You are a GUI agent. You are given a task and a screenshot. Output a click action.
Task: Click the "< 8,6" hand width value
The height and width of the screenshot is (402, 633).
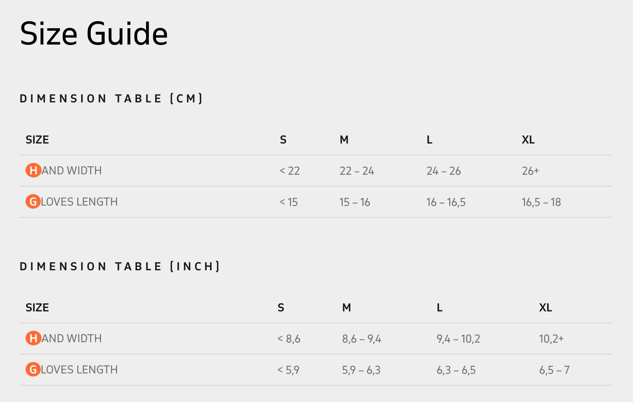[x=289, y=339]
